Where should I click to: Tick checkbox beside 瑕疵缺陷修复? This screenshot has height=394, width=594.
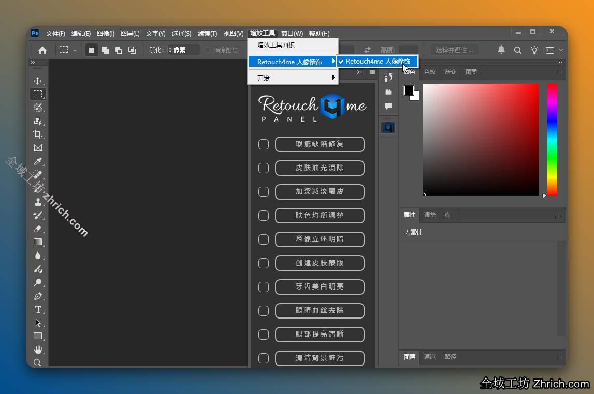(263, 144)
